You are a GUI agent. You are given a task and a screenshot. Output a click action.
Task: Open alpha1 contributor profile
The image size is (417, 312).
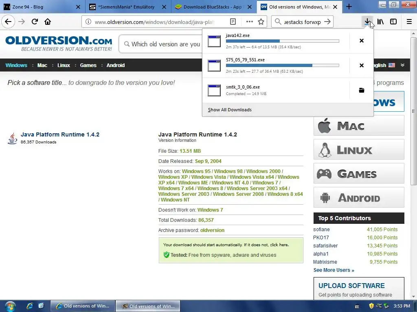[321, 254]
